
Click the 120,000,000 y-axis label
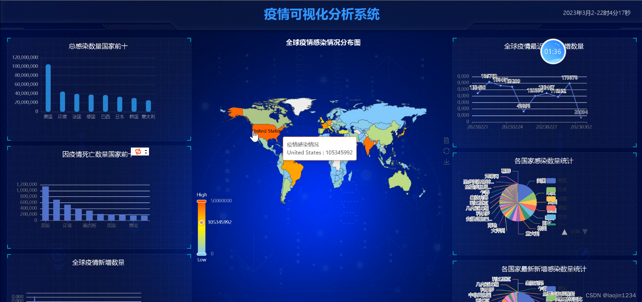pyautogui.click(x=25, y=57)
